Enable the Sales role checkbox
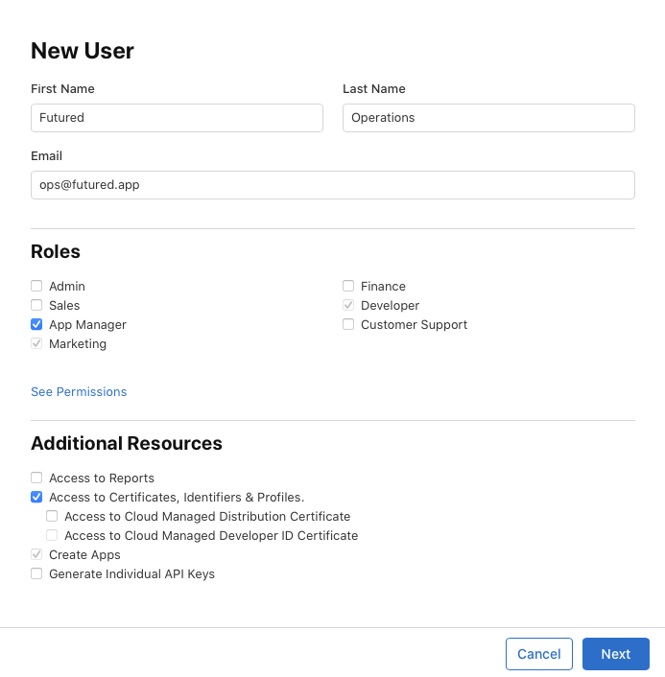 pos(36,305)
